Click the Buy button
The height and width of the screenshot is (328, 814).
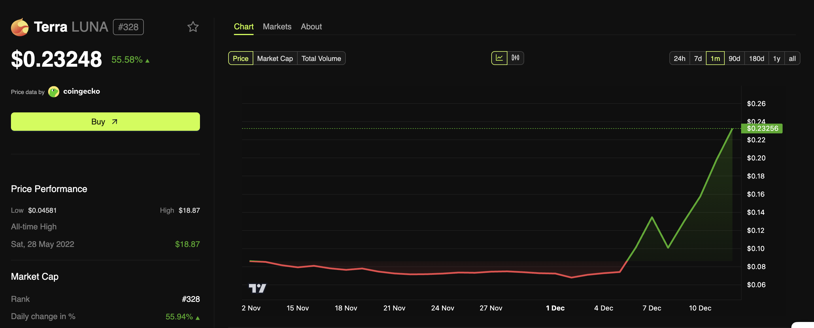pos(105,121)
